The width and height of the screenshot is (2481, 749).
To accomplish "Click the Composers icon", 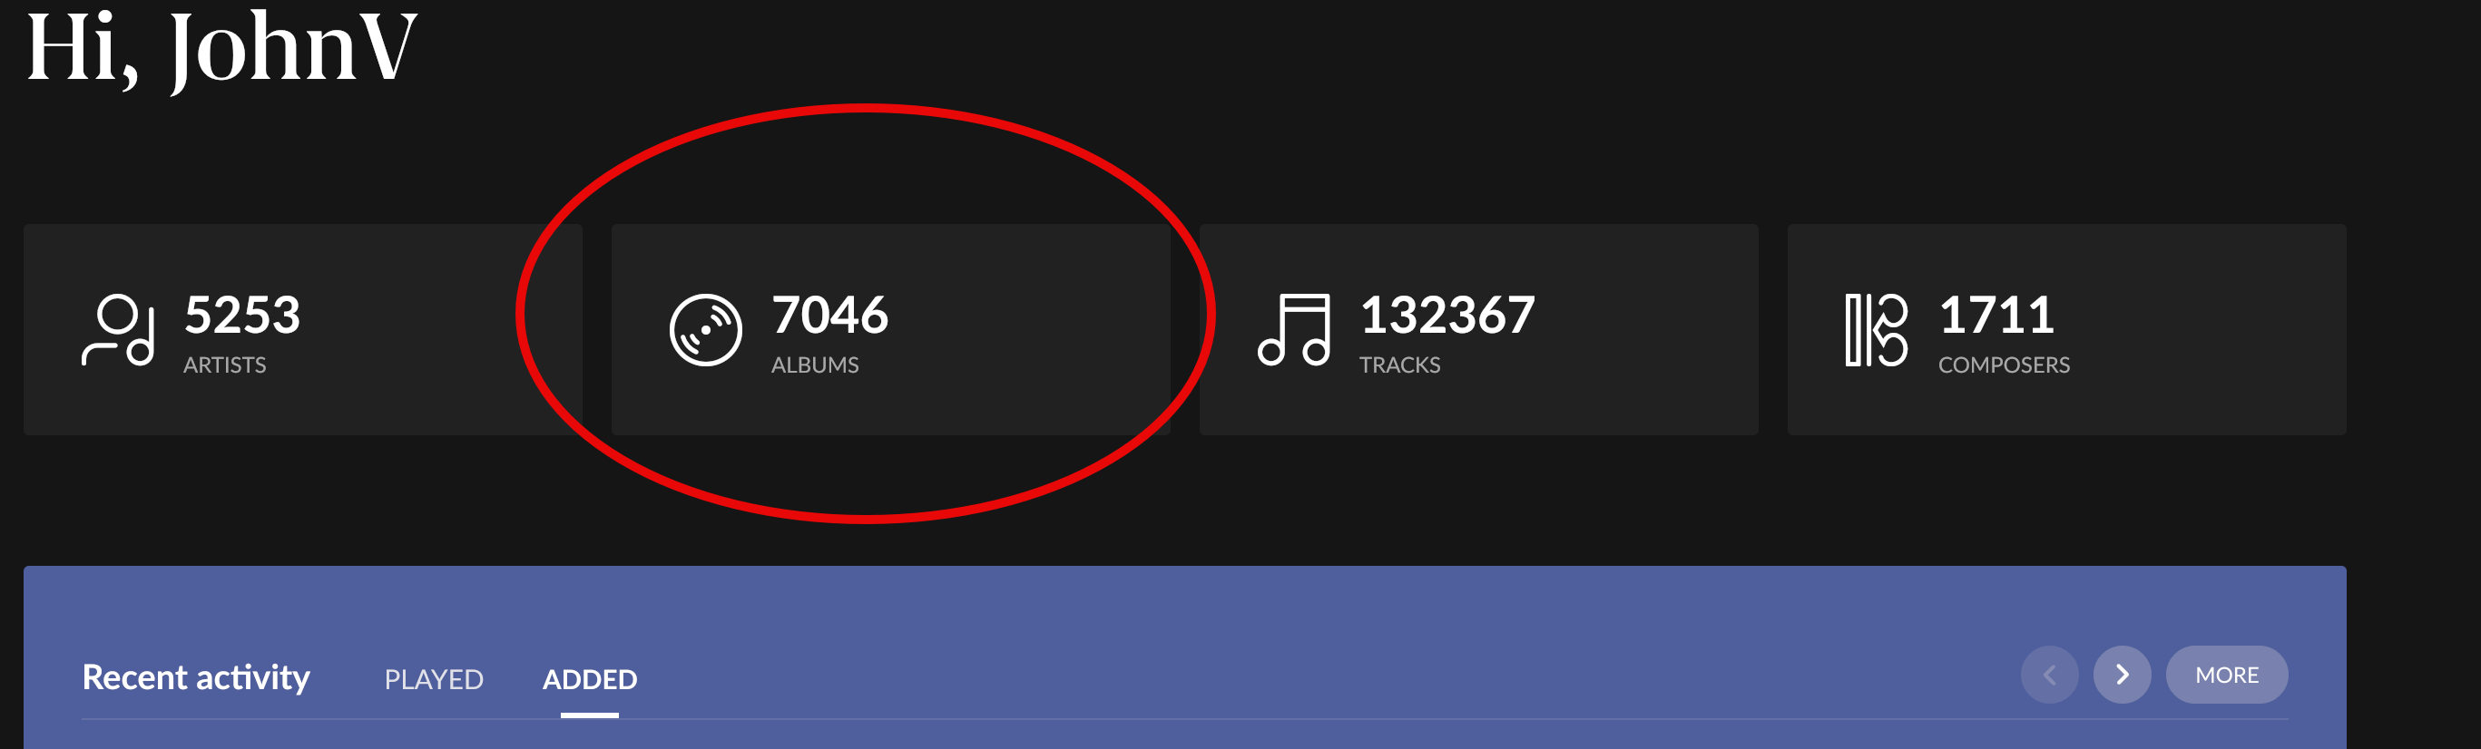I will [1875, 330].
